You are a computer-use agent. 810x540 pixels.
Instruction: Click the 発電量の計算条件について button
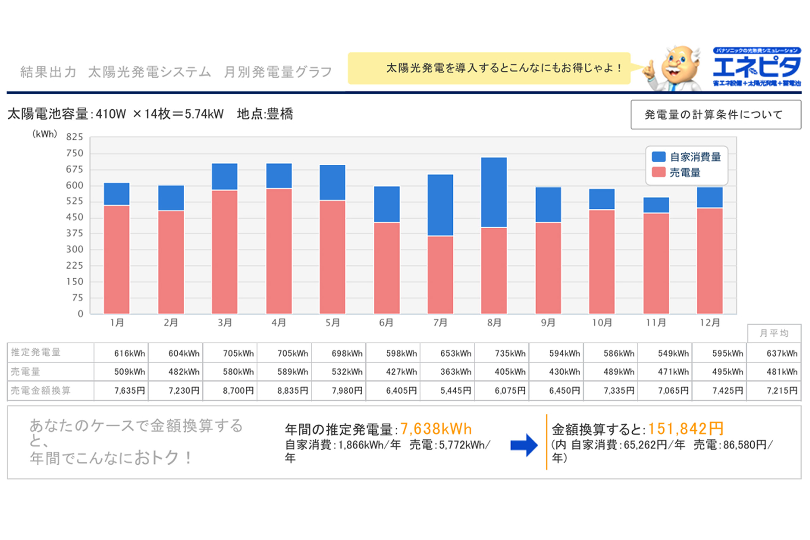pyautogui.click(x=716, y=115)
